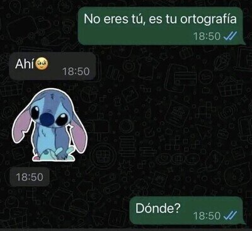Tap blue double-check on Dónde? message
The height and width of the screenshot is (231, 252).
[x=230, y=215]
